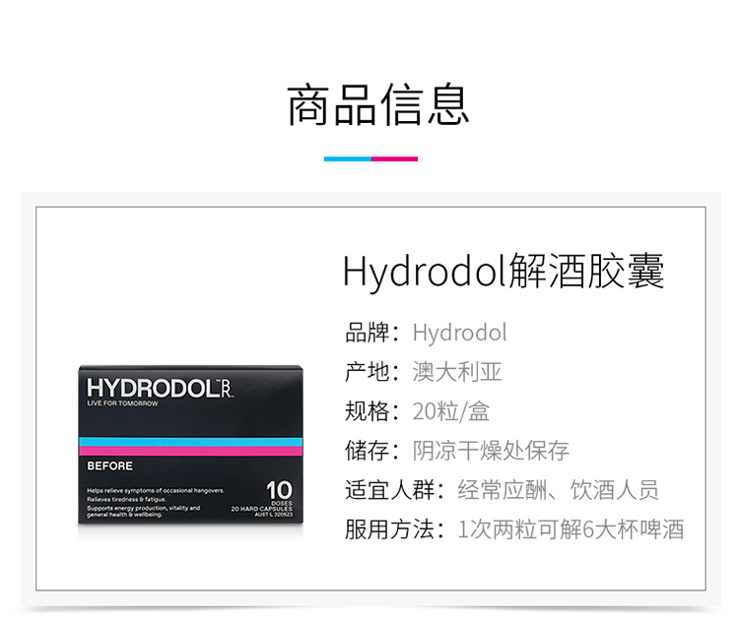Click the origin value 澳大利亚
739x619 pixels.
pos(456,372)
